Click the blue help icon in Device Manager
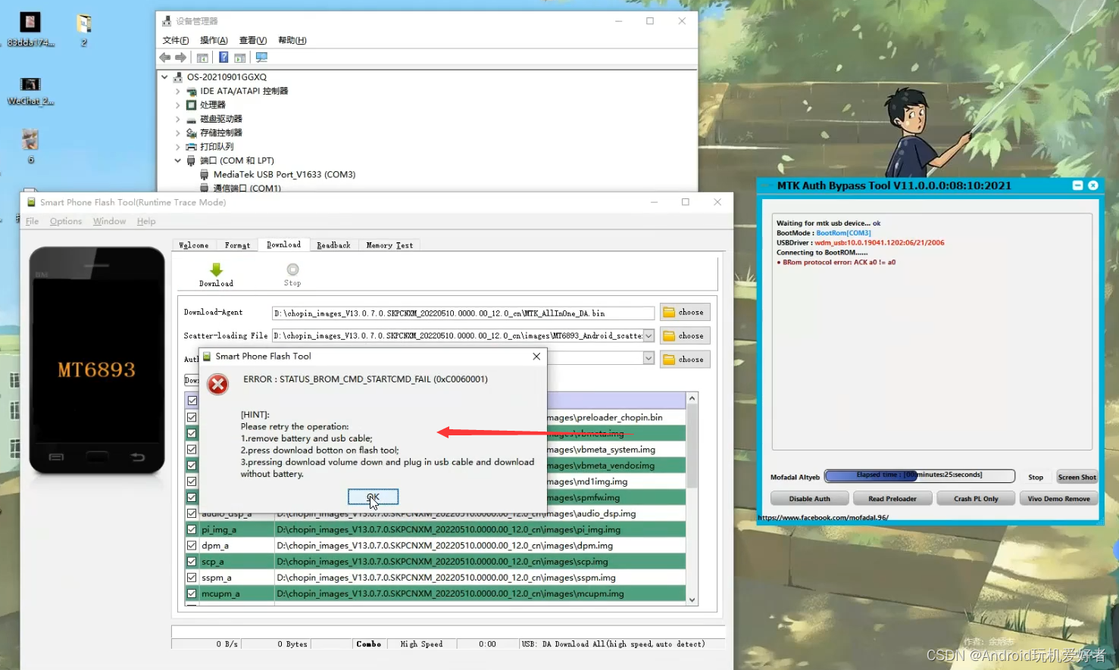The width and height of the screenshot is (1119, 670). [223, 58]
